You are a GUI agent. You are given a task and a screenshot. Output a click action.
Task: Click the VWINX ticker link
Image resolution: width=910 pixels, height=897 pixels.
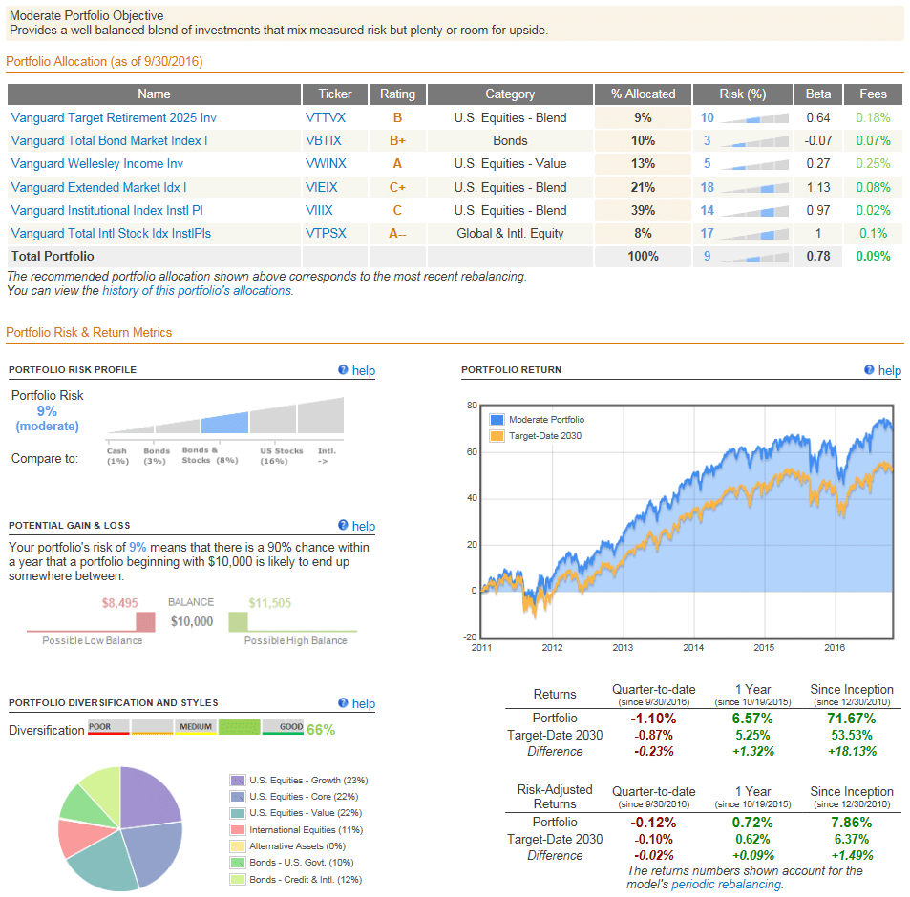click(x=326, y=164)
